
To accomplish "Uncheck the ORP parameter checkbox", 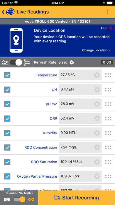I will [7, 119].
